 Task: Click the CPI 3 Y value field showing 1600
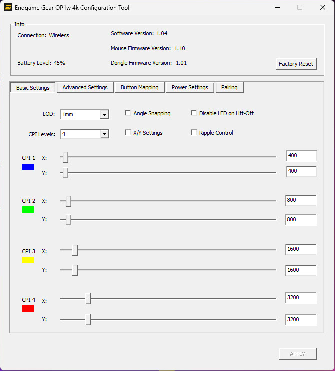(x=301, y=270)
